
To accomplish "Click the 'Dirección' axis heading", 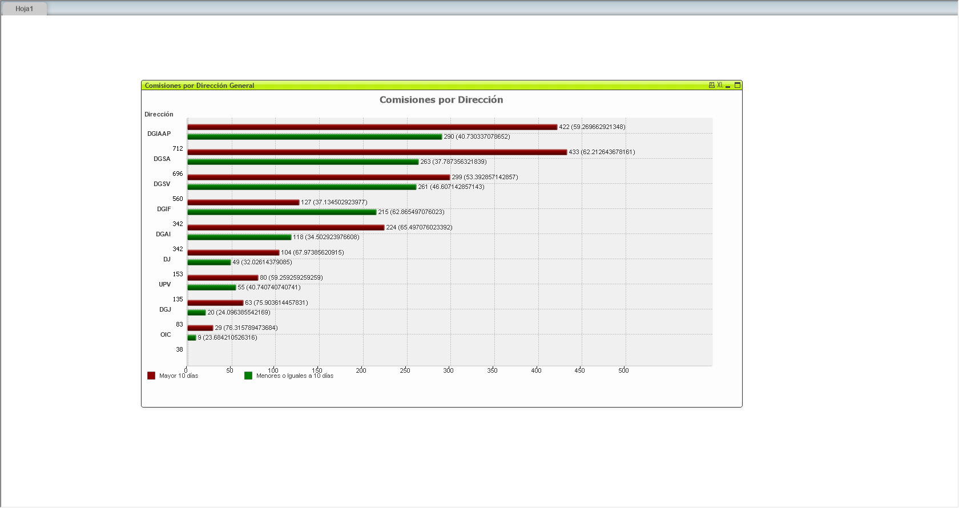I will (159, 114).
